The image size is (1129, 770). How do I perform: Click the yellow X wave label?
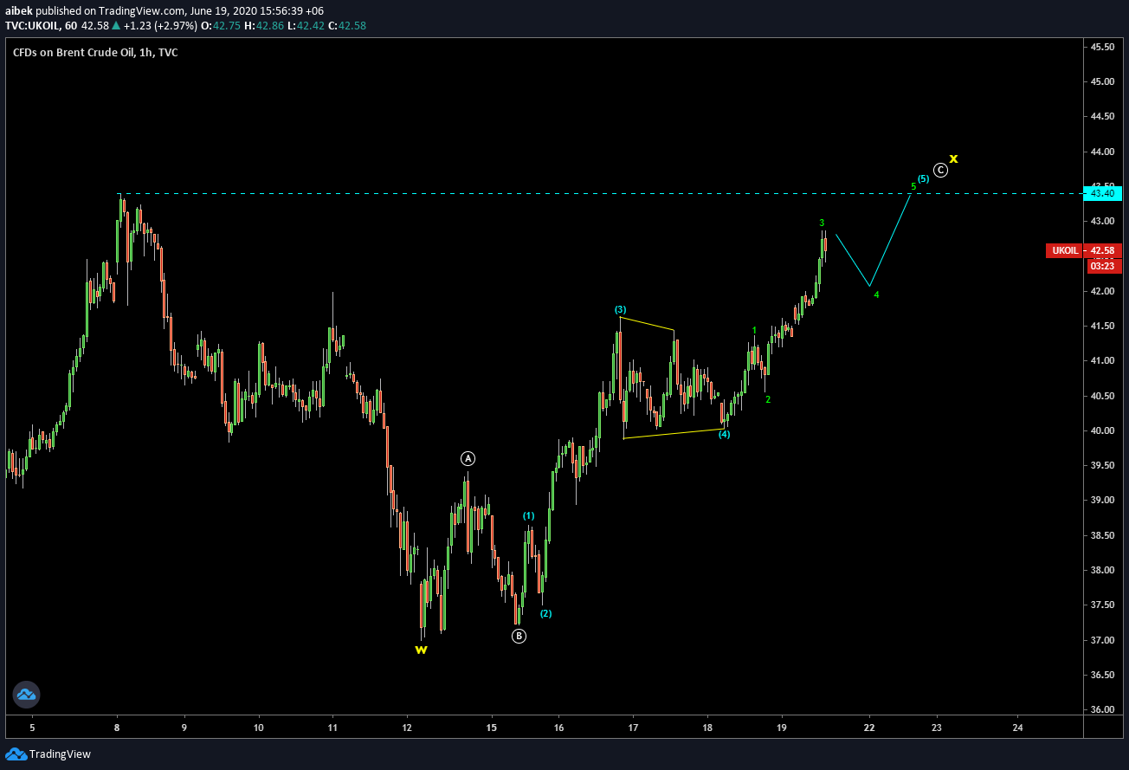953,158
